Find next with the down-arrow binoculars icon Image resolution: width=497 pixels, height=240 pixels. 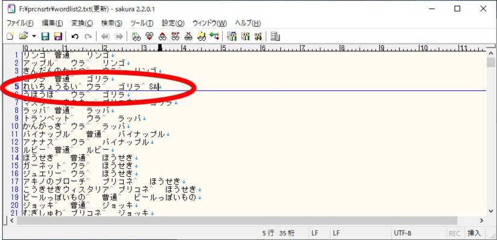click(150, 36)
